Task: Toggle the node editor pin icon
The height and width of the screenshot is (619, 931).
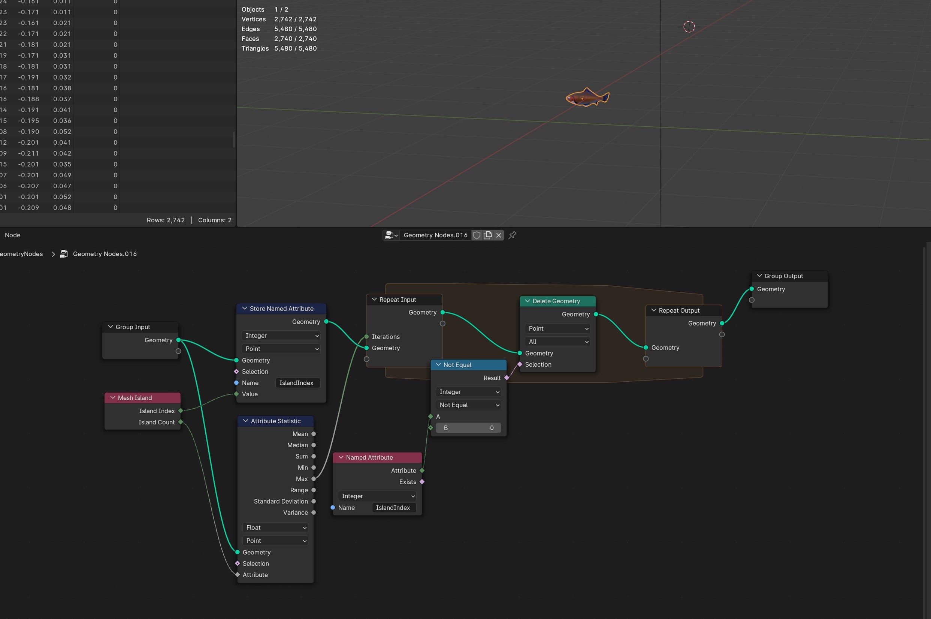Action: click(513, 235)
